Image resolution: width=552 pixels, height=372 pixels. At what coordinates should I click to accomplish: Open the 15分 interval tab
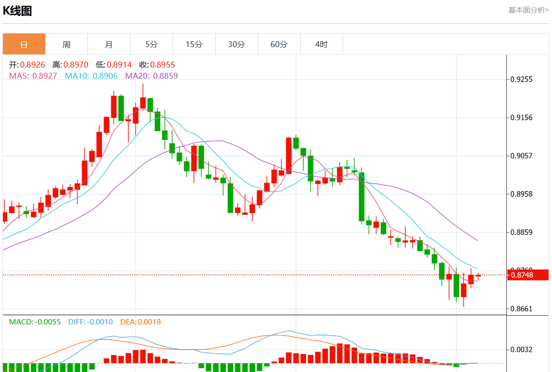tap(194, 44)
